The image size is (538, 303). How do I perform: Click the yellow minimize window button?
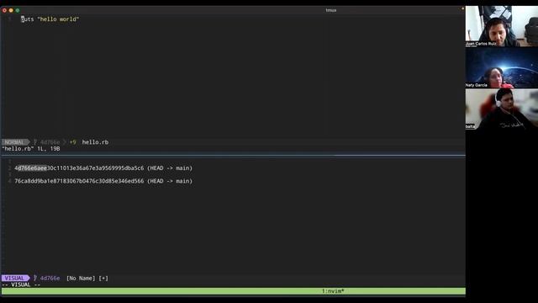tap(11, 10)
